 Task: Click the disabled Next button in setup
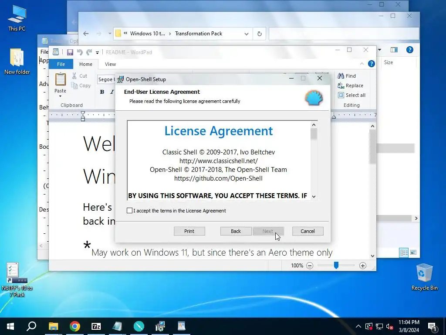coord(268,231)
